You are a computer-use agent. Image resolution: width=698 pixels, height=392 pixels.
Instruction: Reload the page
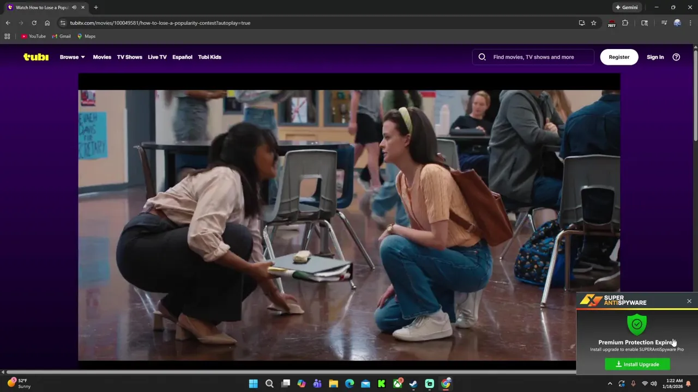pyautogui.click(x=34, y=23)
